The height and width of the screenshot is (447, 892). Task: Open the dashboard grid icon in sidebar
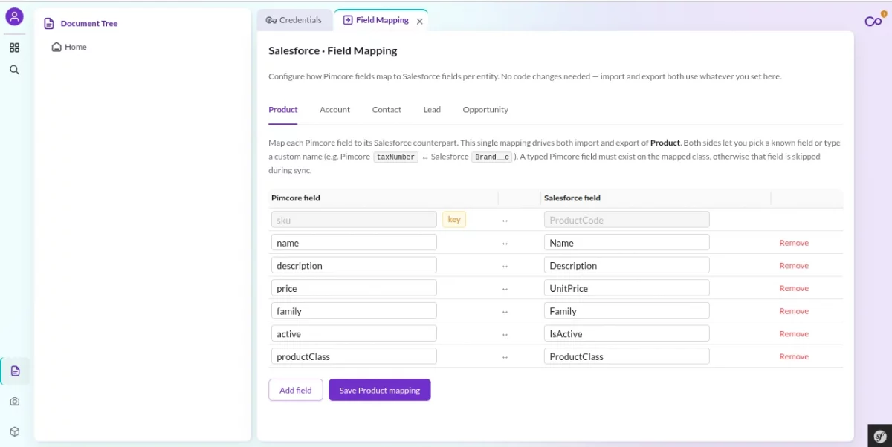(14, 48)
